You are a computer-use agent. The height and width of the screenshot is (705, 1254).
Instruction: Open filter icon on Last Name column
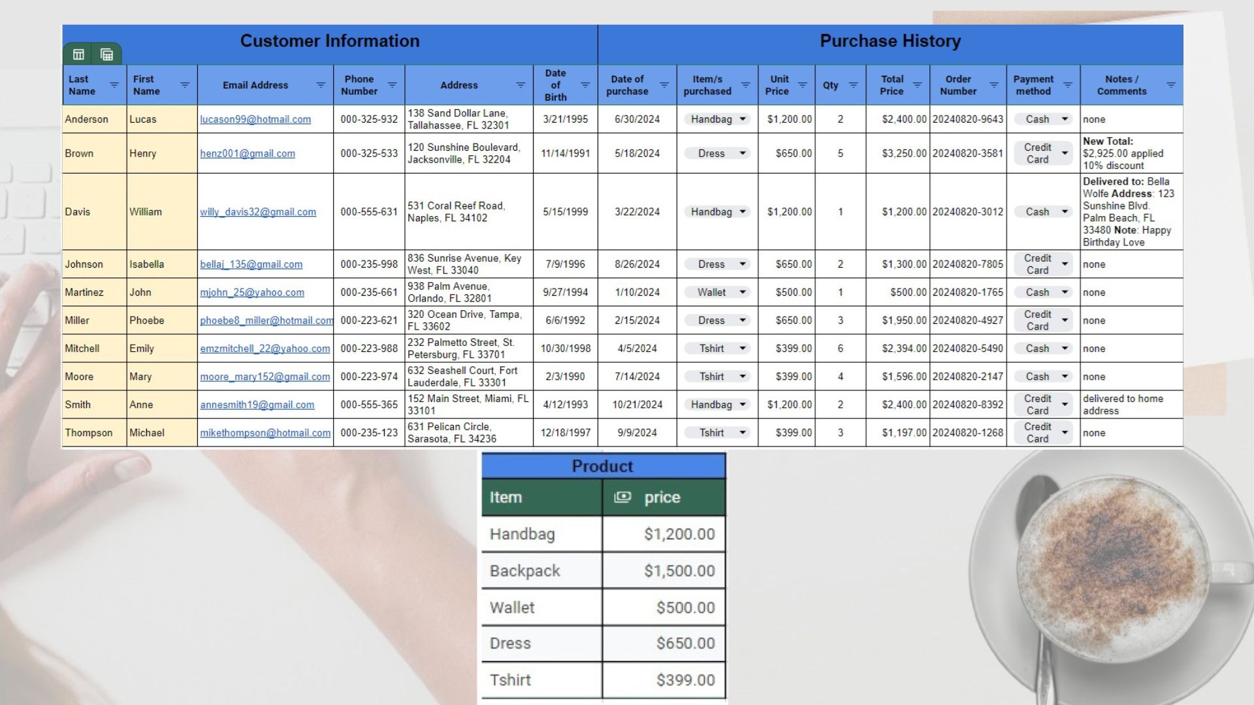(114, 86)
